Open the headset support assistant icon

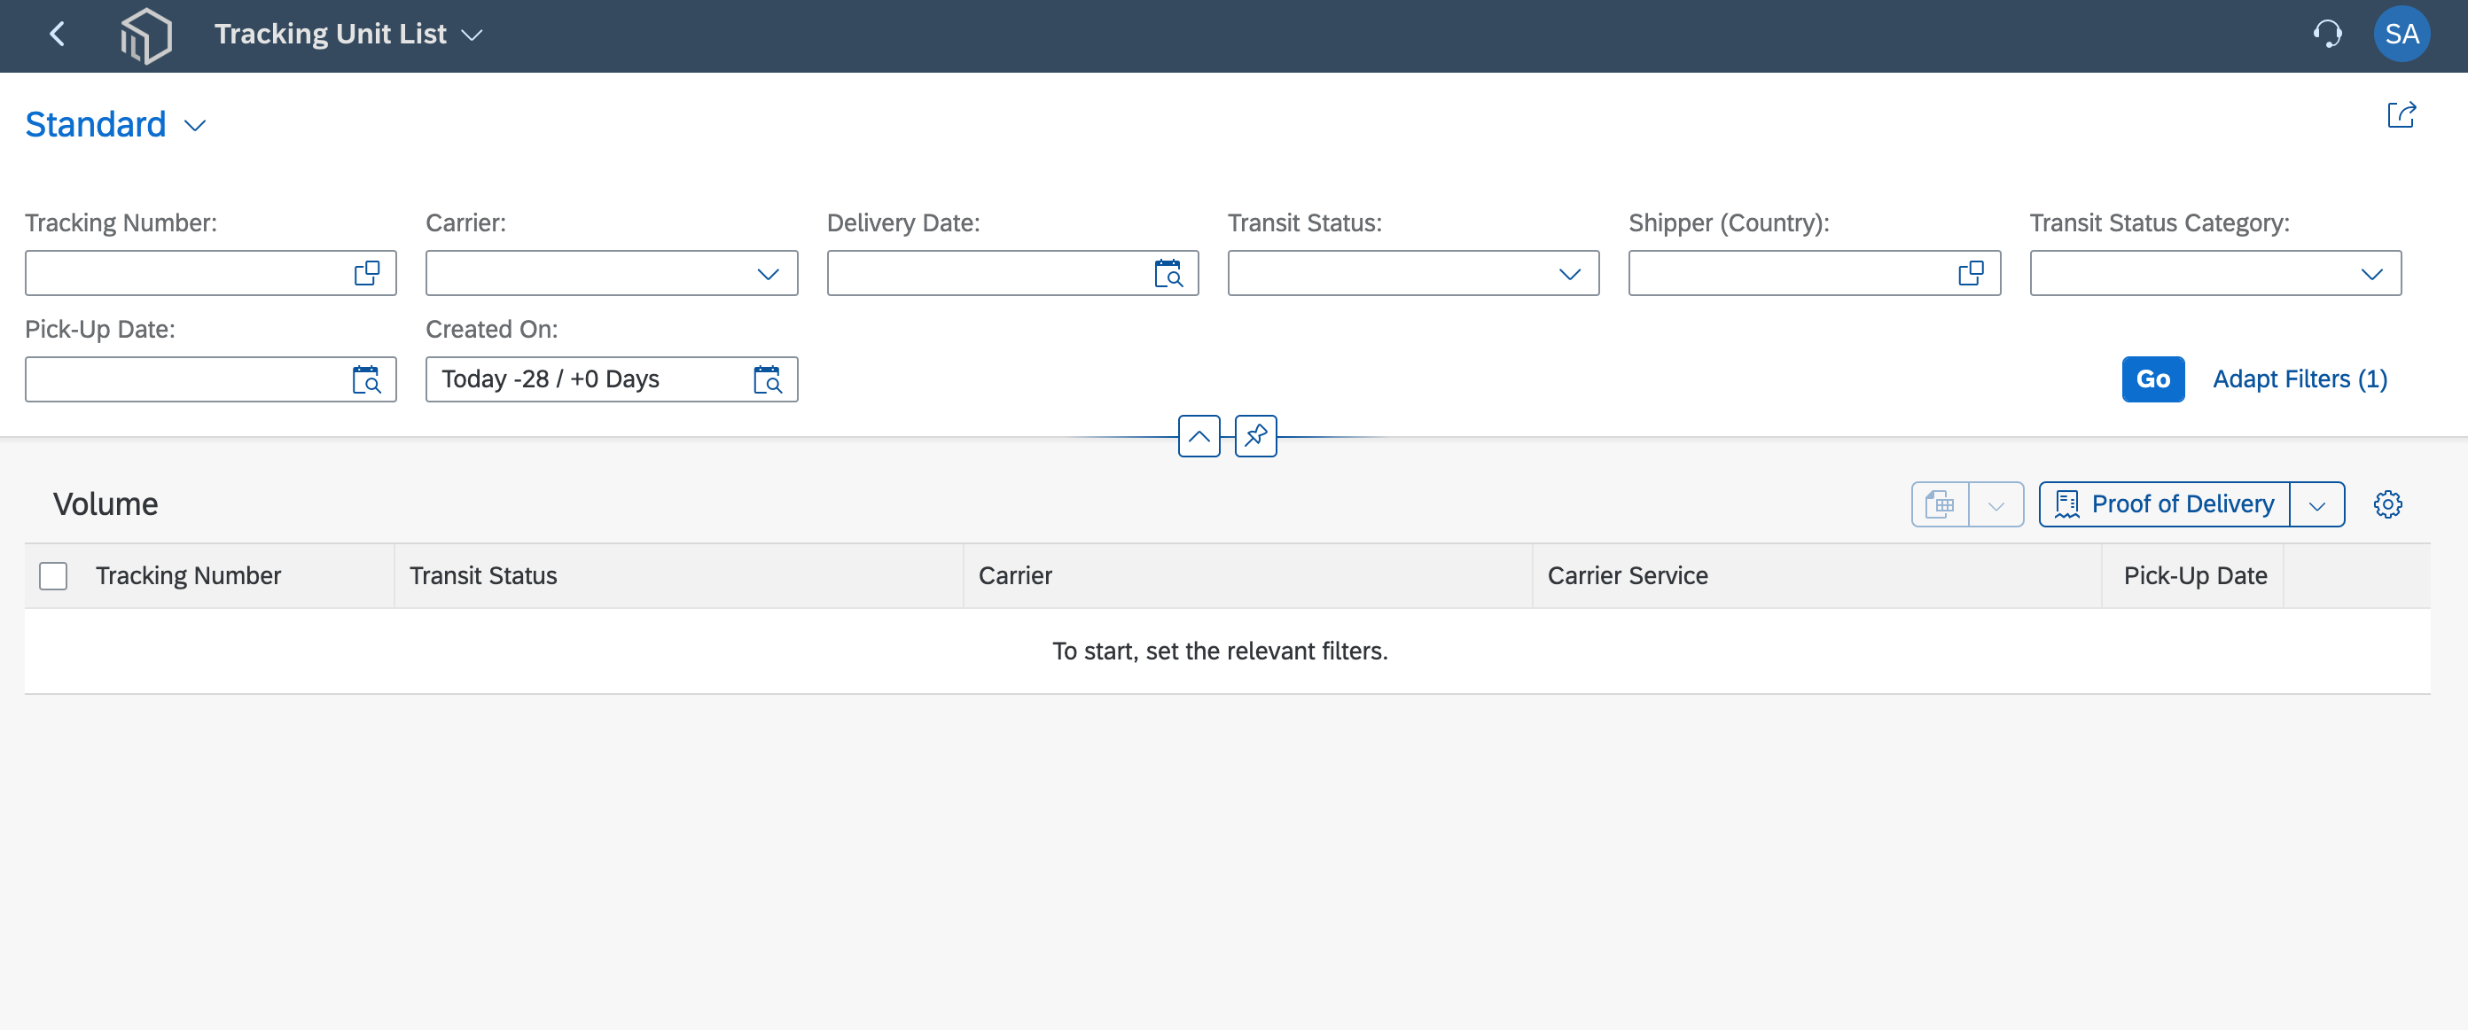(2327, 35)
